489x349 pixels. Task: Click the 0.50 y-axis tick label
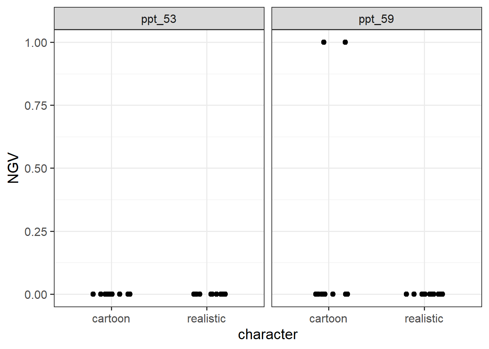(36, 169)
